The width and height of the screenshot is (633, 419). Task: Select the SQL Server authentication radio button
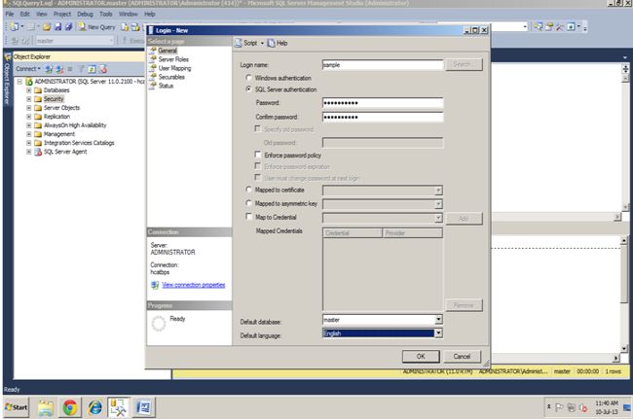point(248,89)
